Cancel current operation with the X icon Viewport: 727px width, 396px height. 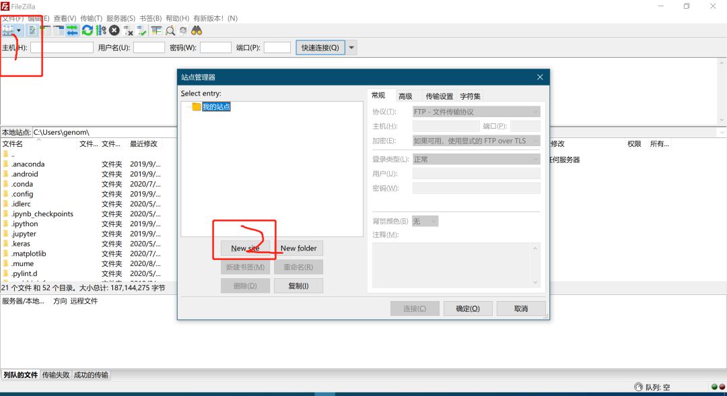pos(114,30)
